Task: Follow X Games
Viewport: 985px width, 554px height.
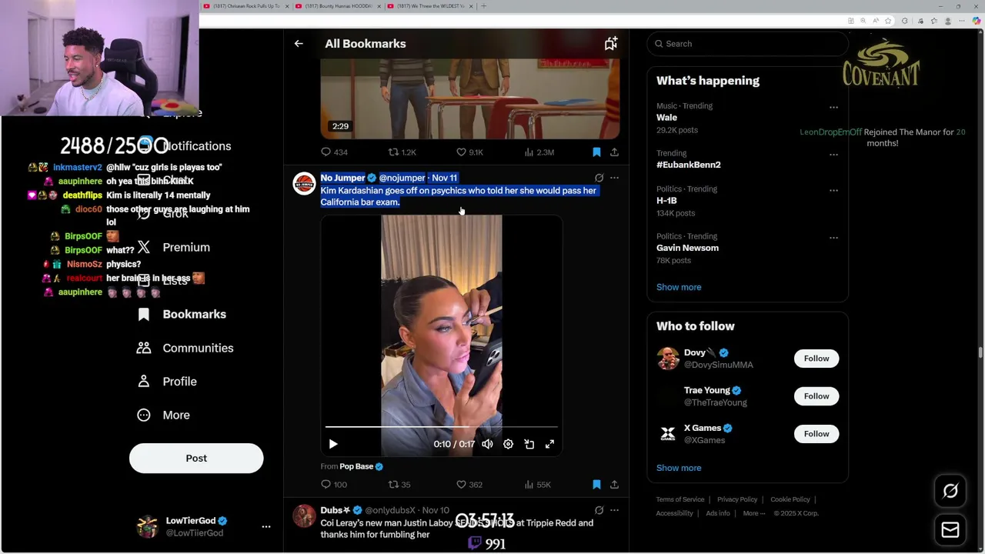Action: coord(816,434)
